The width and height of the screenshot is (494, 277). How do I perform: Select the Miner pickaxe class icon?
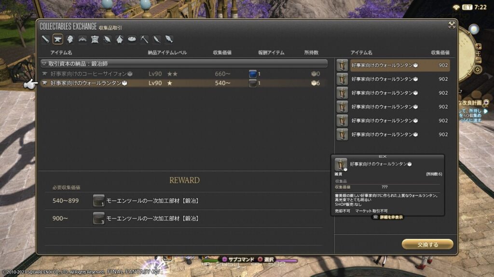tap(144, 39)
